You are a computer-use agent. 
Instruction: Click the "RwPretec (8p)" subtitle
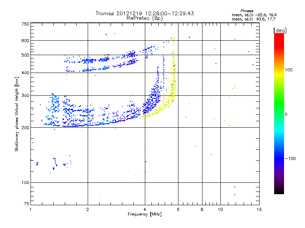tap(144, 18)
